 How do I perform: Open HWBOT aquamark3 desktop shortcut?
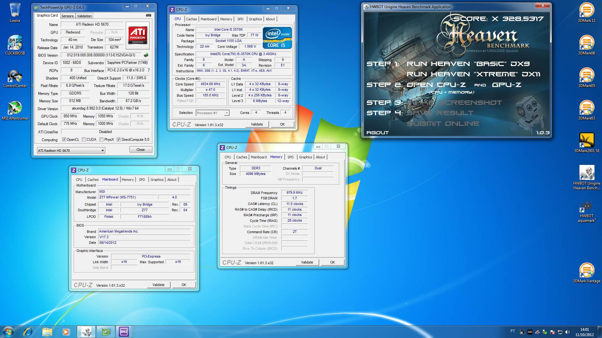586,212
